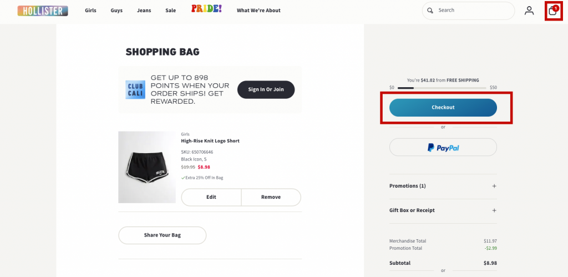Click the Share Your Bag button
This screenshot has width=568, height=277.
point(162,235)
